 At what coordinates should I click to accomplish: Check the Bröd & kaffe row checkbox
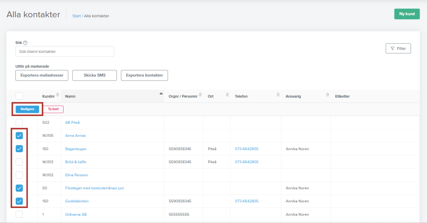[x=19, y=162]
